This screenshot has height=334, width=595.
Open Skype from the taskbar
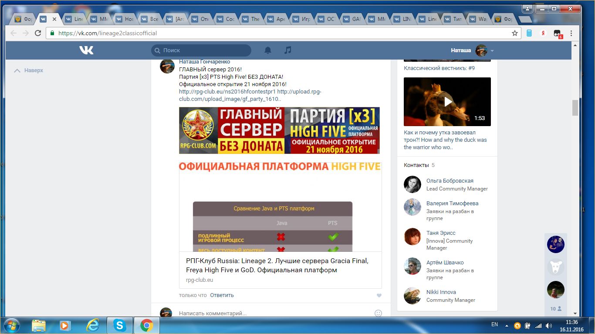tap(119, 325)
